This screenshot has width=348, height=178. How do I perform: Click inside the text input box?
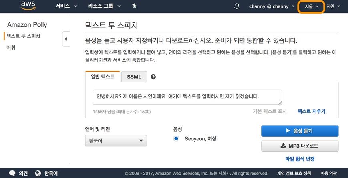[187, 97]
